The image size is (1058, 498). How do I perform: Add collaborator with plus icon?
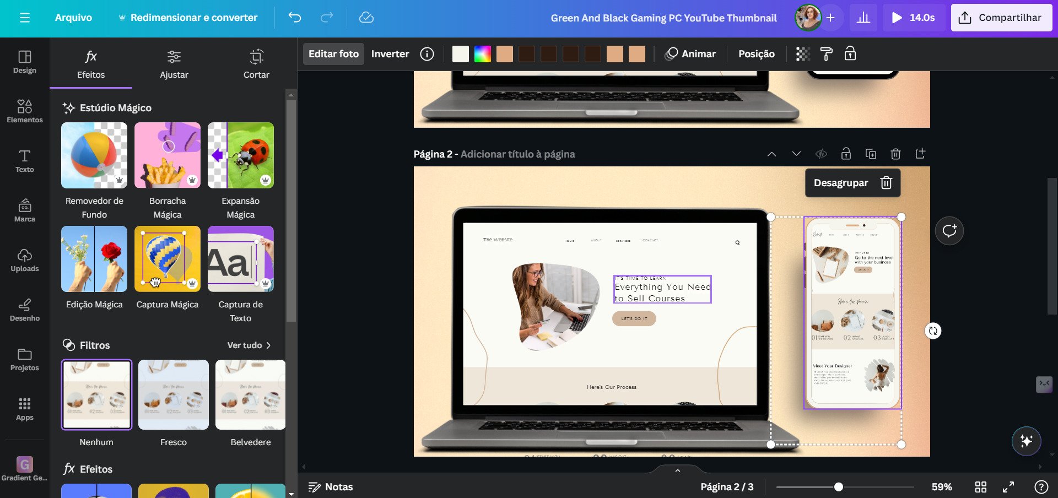coord(830,18)
